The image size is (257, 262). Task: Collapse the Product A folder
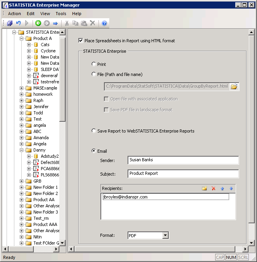pyautogui.click(x=21, y=39)
